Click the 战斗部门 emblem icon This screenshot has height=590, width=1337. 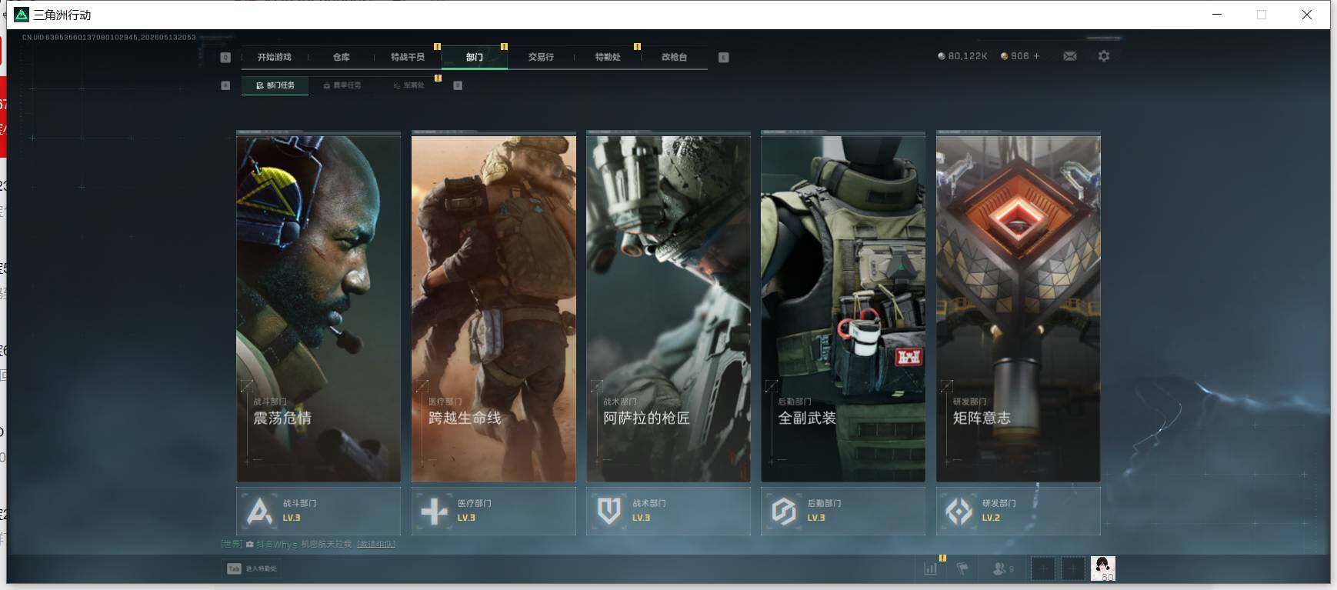[x=259, y=511]
